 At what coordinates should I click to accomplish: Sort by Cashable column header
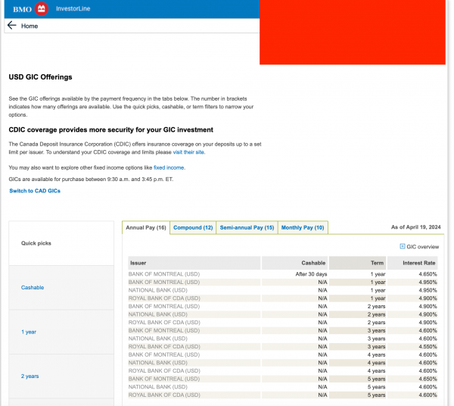pyautogui.click(x=313, y=263)
